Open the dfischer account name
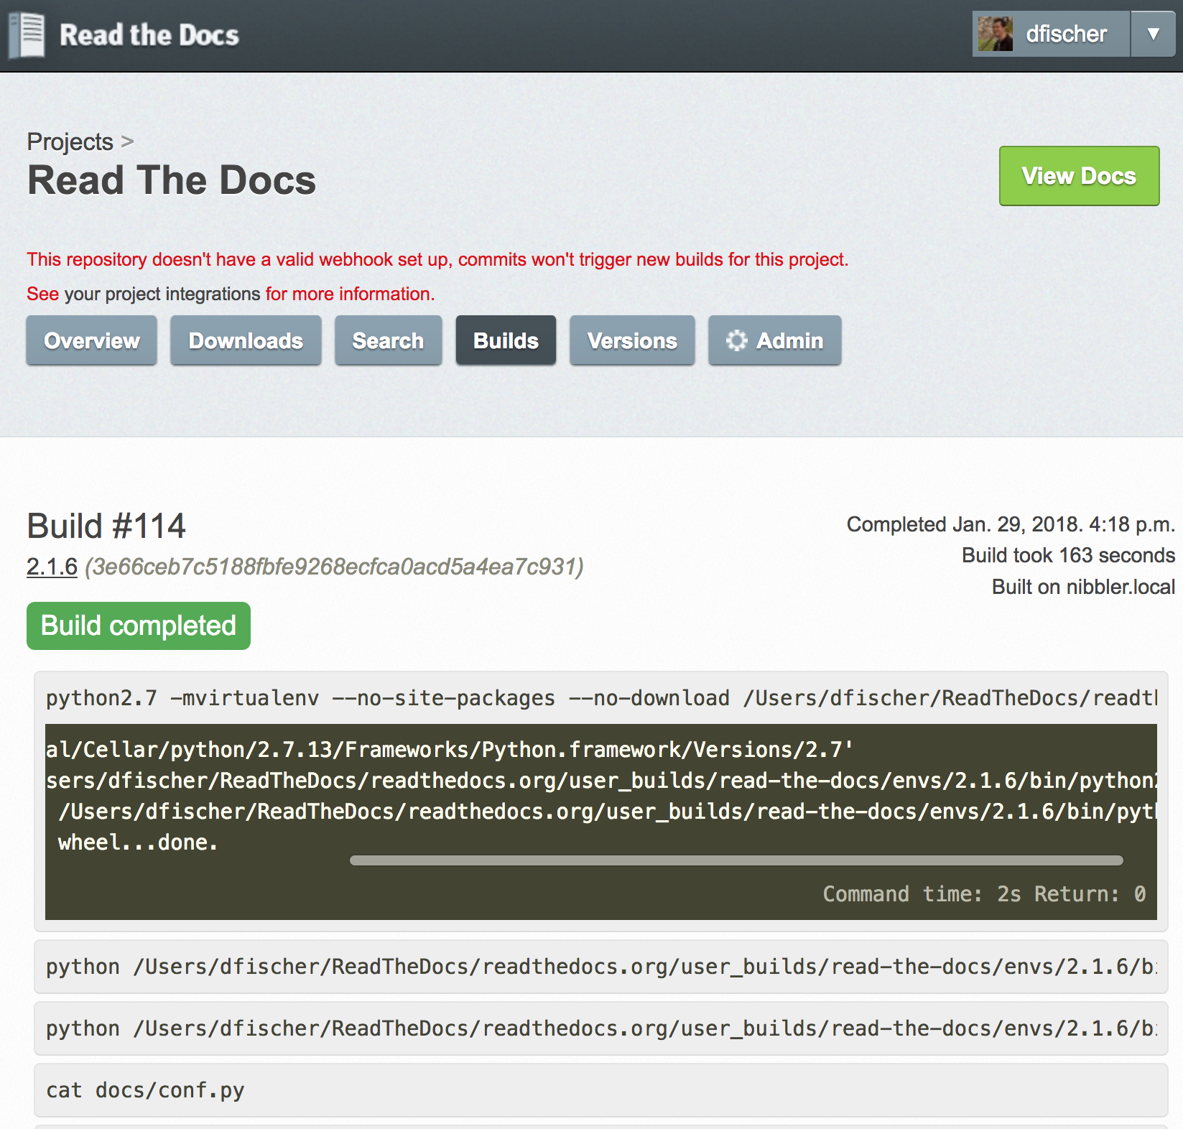 click(1066, 34)
